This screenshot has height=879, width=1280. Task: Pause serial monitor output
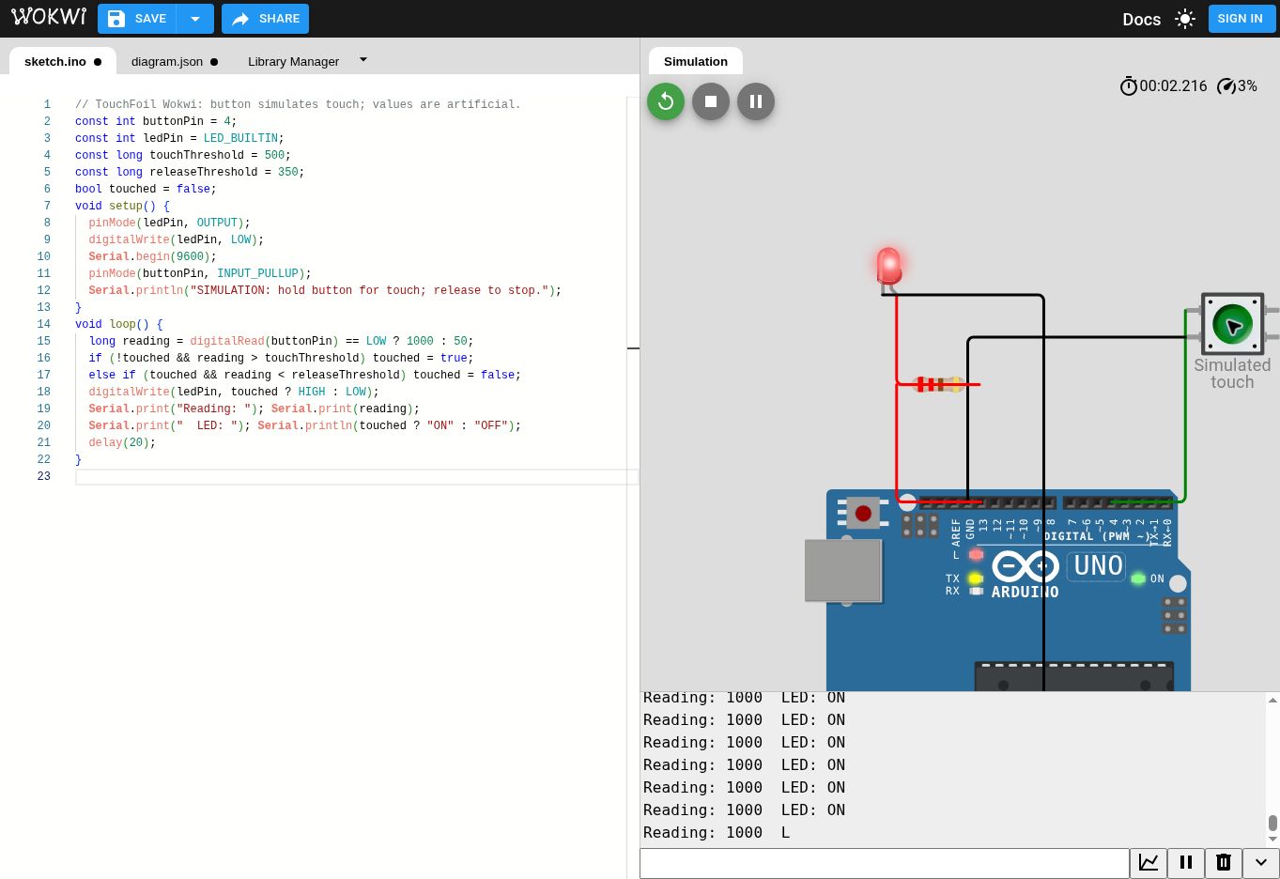(1186, 863)
